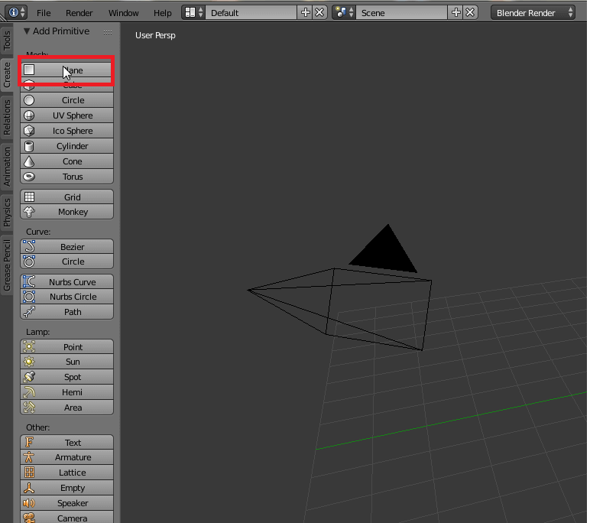This screenshot has height=523, width=590.
Task: Collapse the Add Primitive panel
Action: click(x=27, y=31)
